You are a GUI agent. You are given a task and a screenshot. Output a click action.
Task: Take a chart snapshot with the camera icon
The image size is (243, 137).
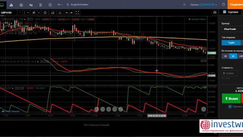[x=215, y=13]
